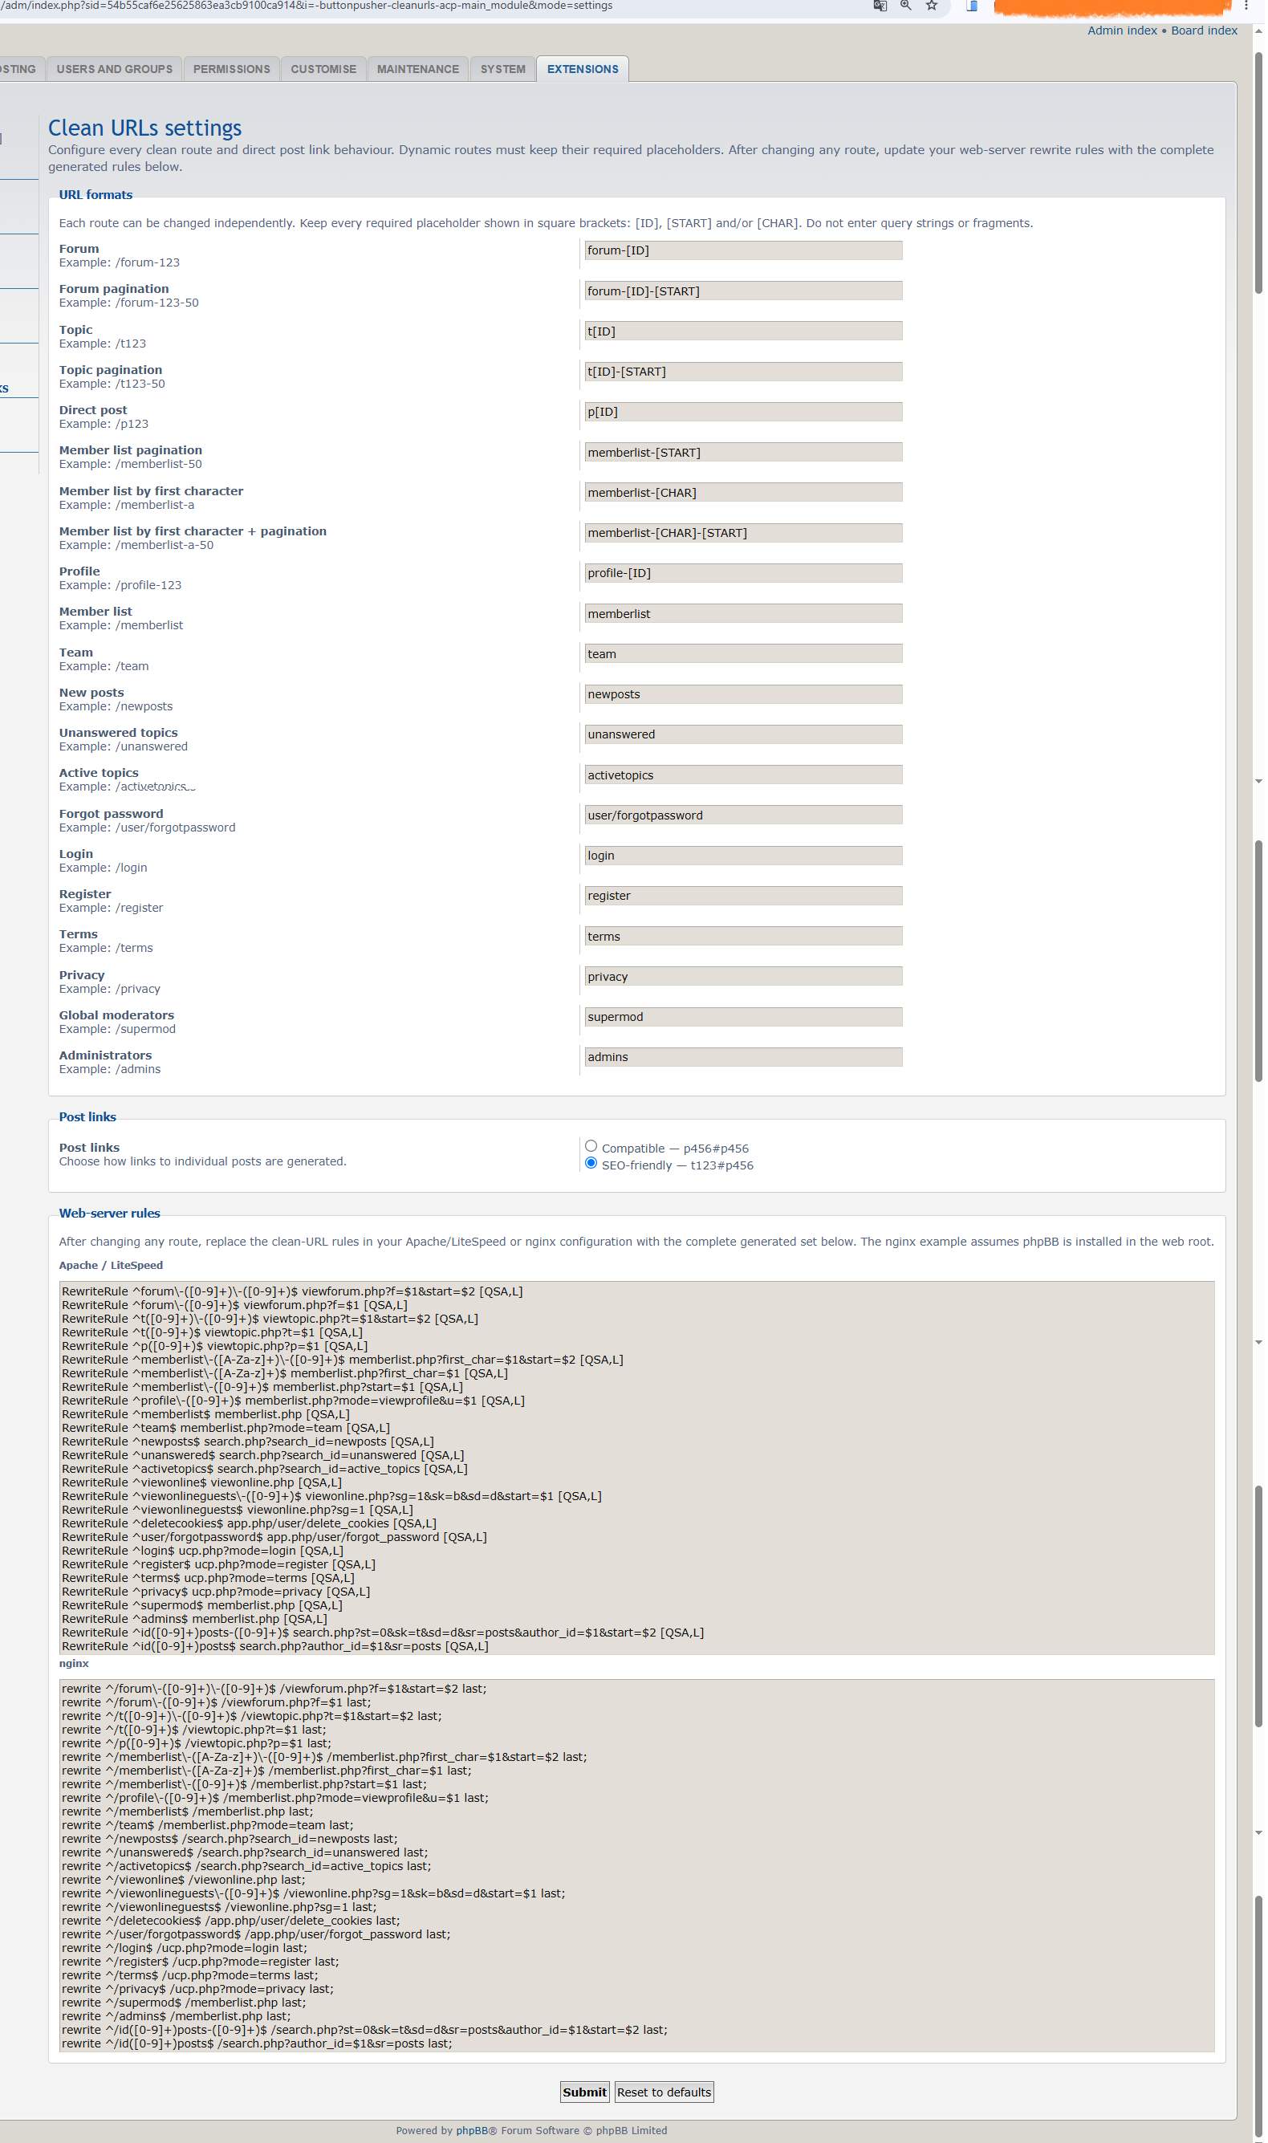Edit the memberlist-[CHAR] route field
Screen dimensions: 1268x2143
click(x=743, y=493)
